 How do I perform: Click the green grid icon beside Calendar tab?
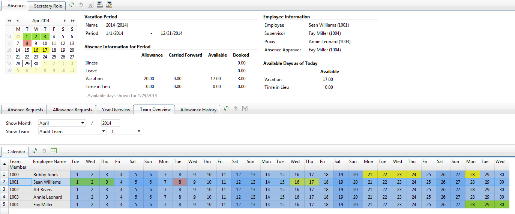[x=54, y=151]
